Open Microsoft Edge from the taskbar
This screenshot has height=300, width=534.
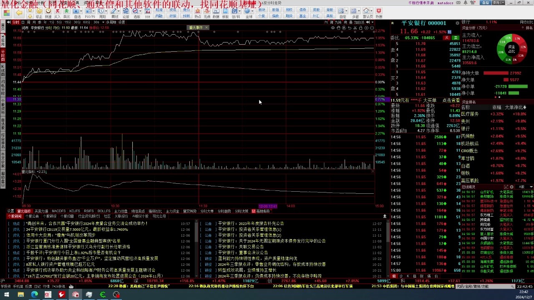click(34, 295)
